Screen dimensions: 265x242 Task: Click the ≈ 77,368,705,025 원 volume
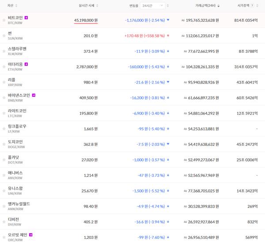pyautogui.click(x=201, y=191)
